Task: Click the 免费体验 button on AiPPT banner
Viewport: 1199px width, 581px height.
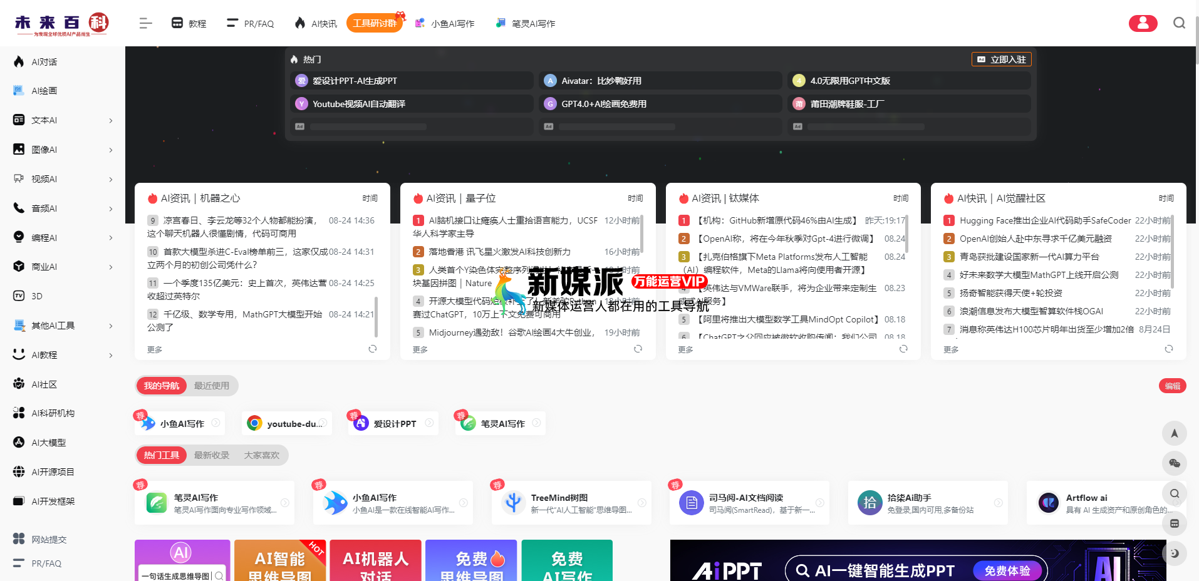Action: (1007, 570)
